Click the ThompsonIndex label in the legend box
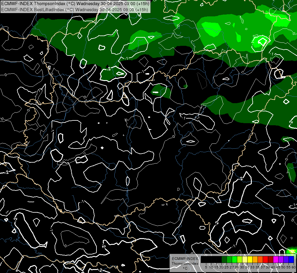This screenshot has height=273, width=297. [x=185, y=264]
